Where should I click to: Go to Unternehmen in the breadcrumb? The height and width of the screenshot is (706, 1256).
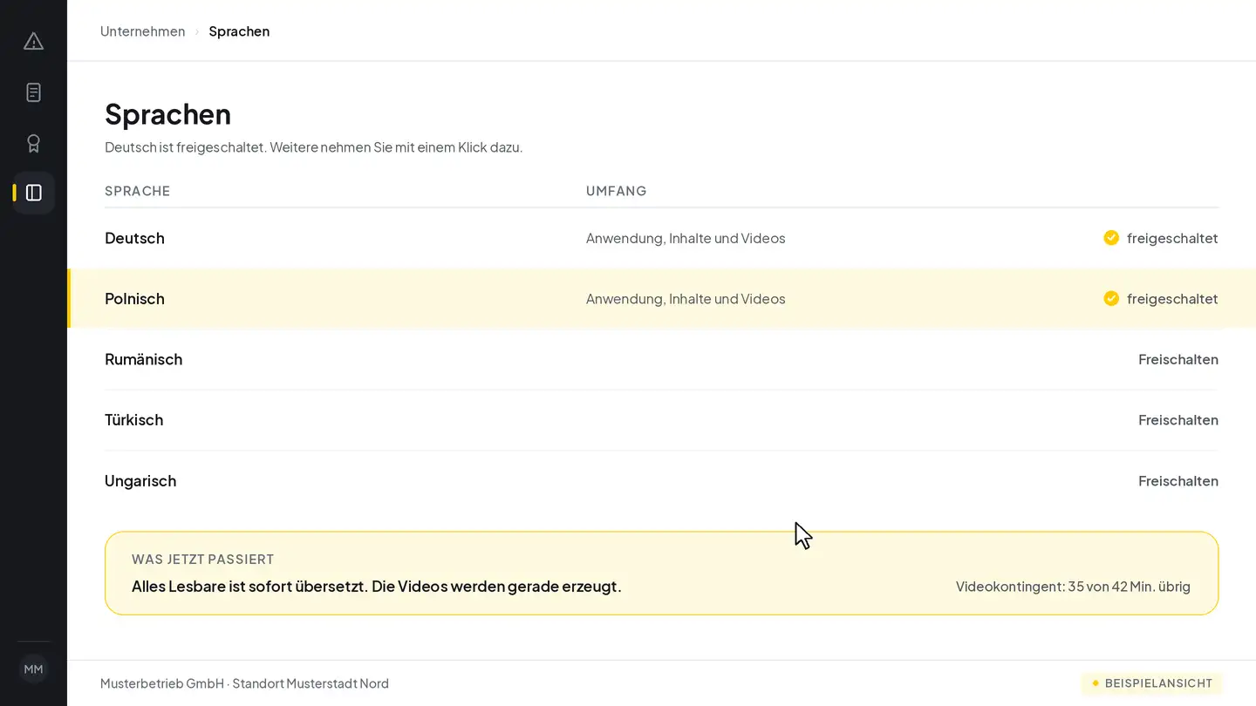143,31
